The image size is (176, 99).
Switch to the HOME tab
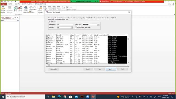click(10, 4)
